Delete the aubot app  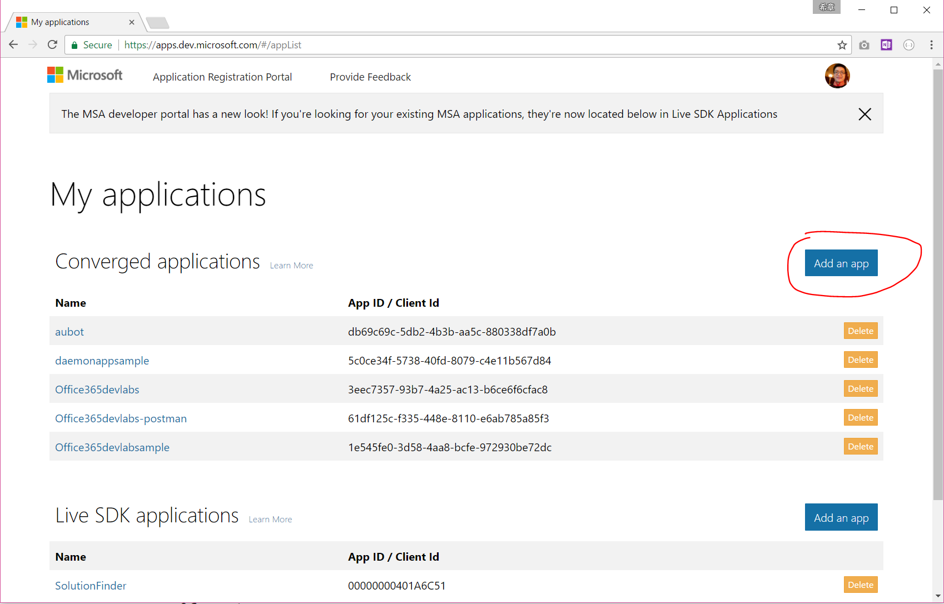click(861, 331)
